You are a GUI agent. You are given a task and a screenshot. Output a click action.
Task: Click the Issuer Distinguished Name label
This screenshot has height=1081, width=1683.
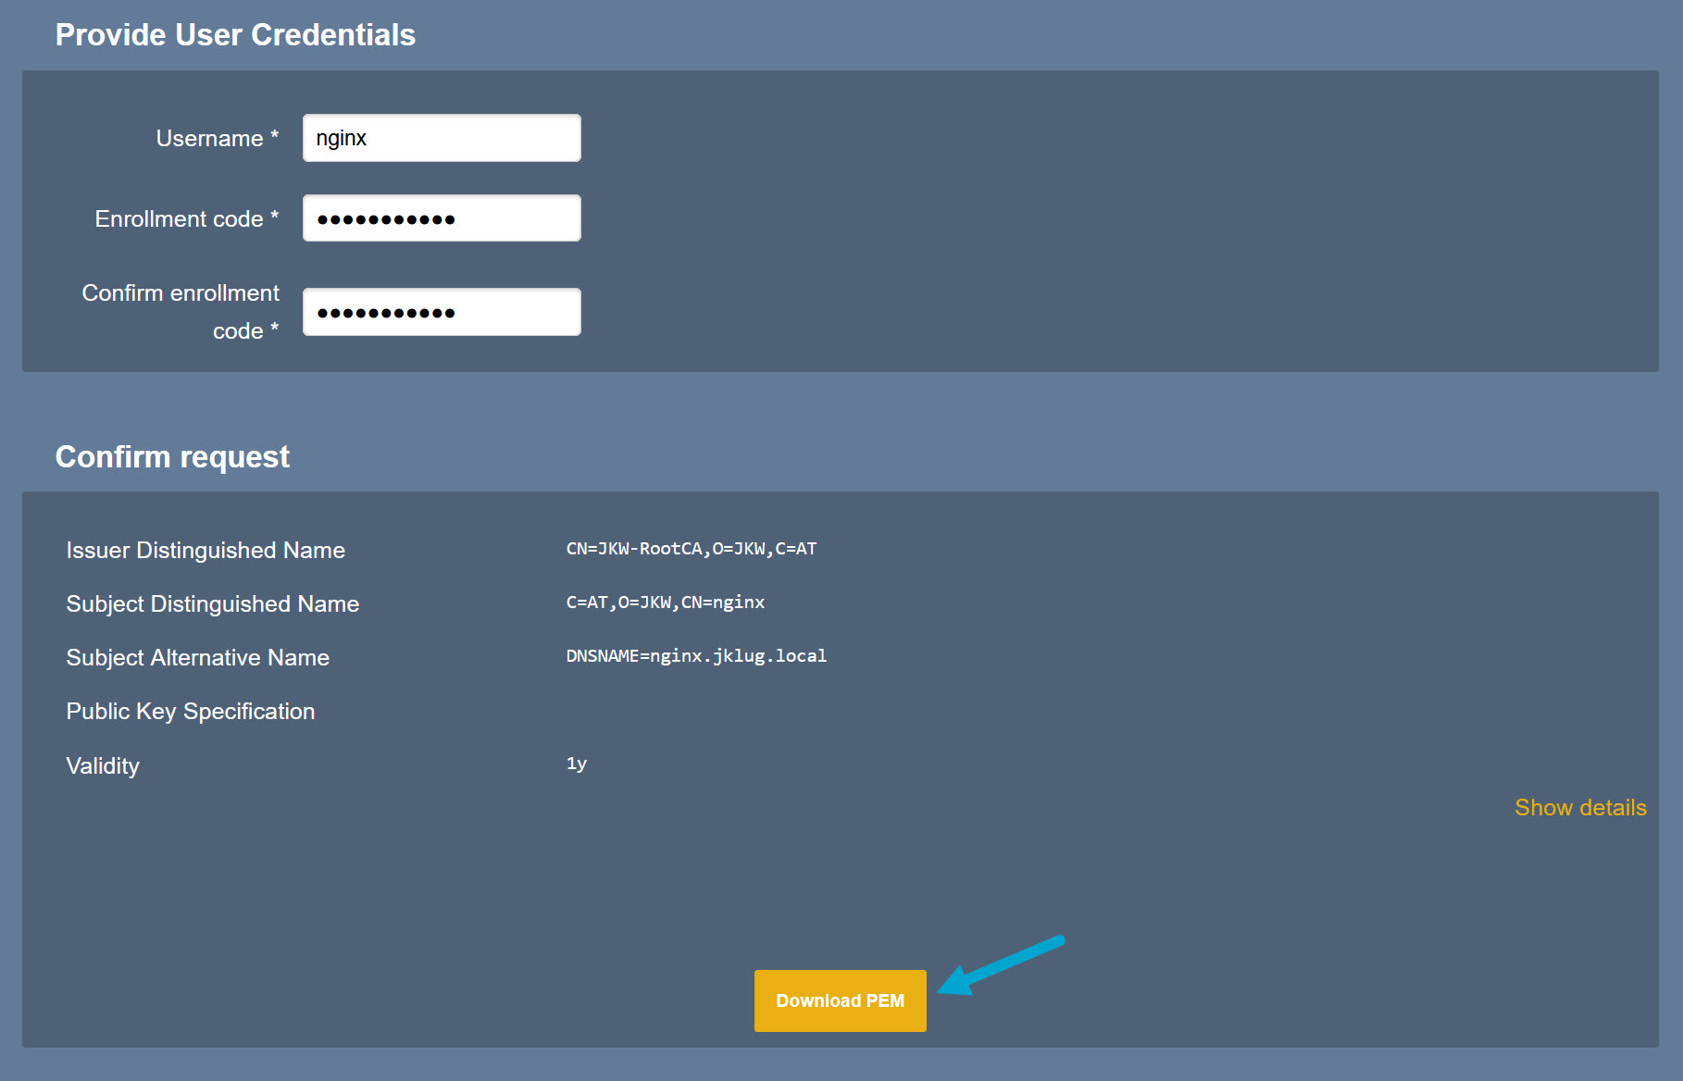[x=206, y=551]
